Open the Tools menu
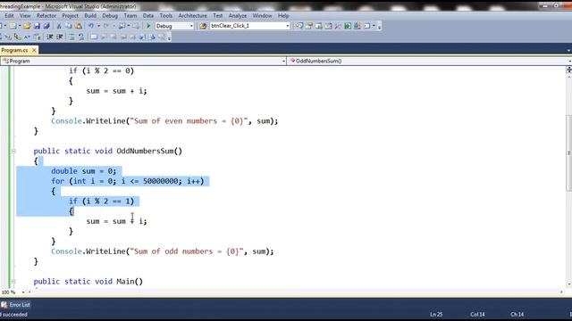Viewport: 572px width, 321px height. (x=166, y=16)
